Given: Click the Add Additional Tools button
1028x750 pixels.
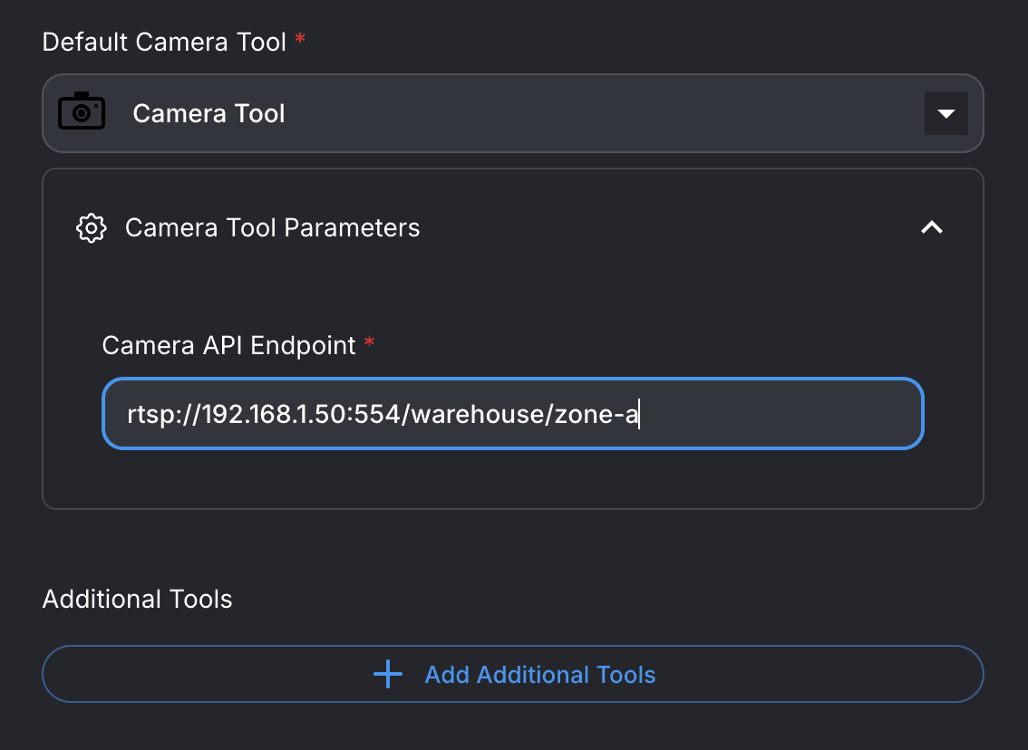Looking at the screenshot, I should (x=512, y=674).
